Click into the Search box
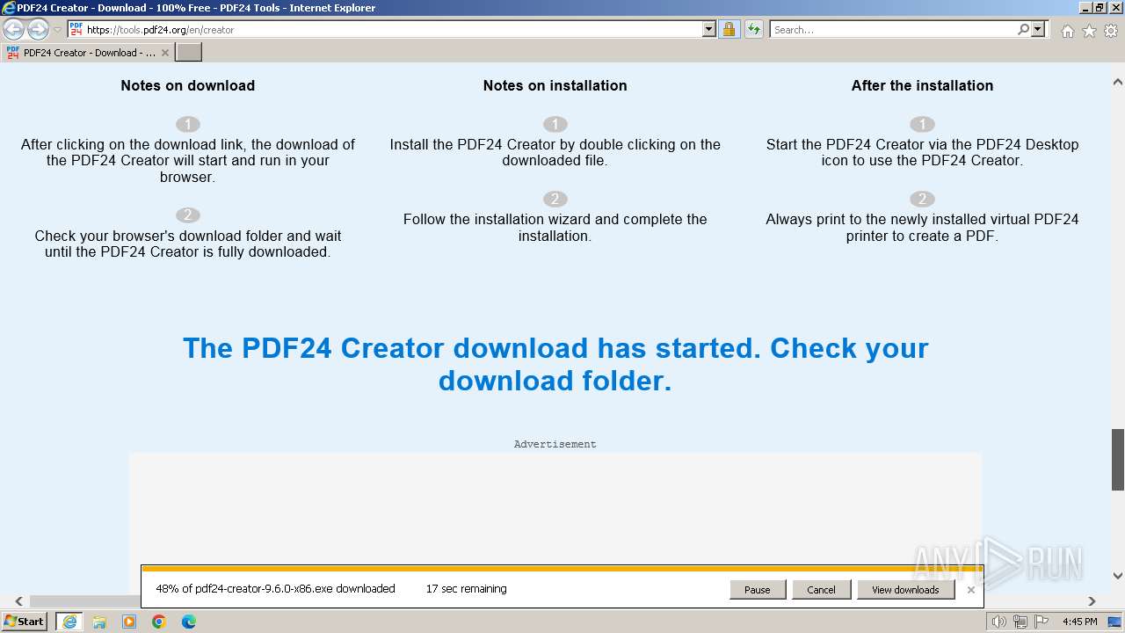Image resolution: width=1125 pixels, height=633 pixels. click(x=892, y=29)
